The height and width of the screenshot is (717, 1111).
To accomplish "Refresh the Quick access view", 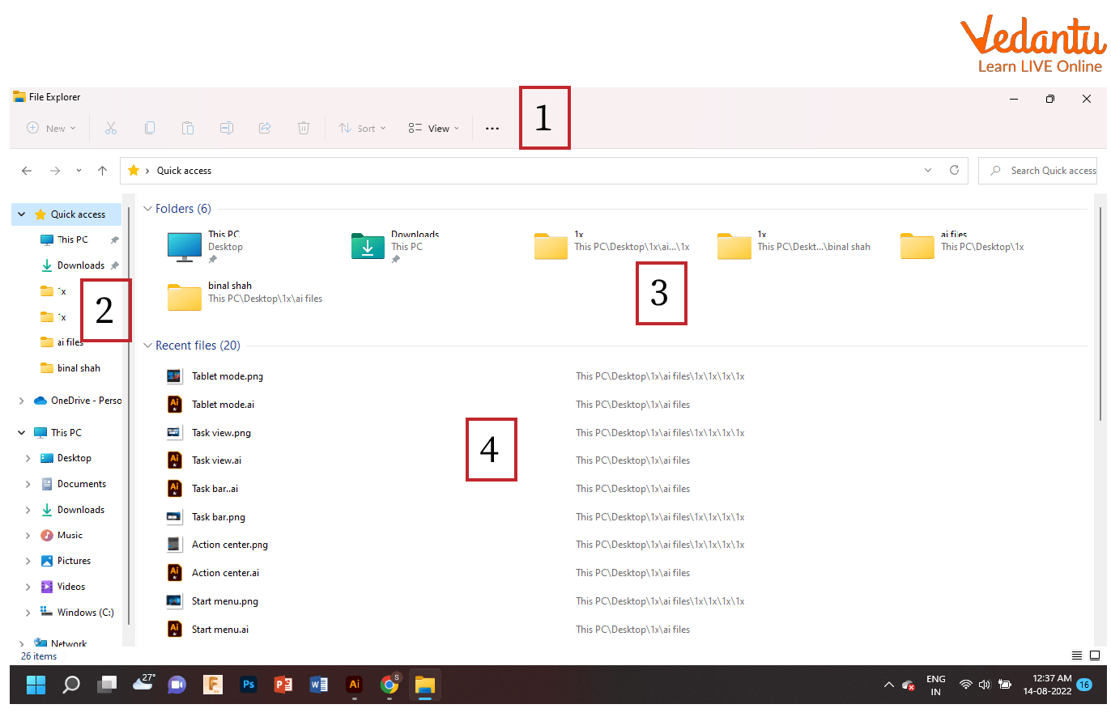I will point(954,171).
